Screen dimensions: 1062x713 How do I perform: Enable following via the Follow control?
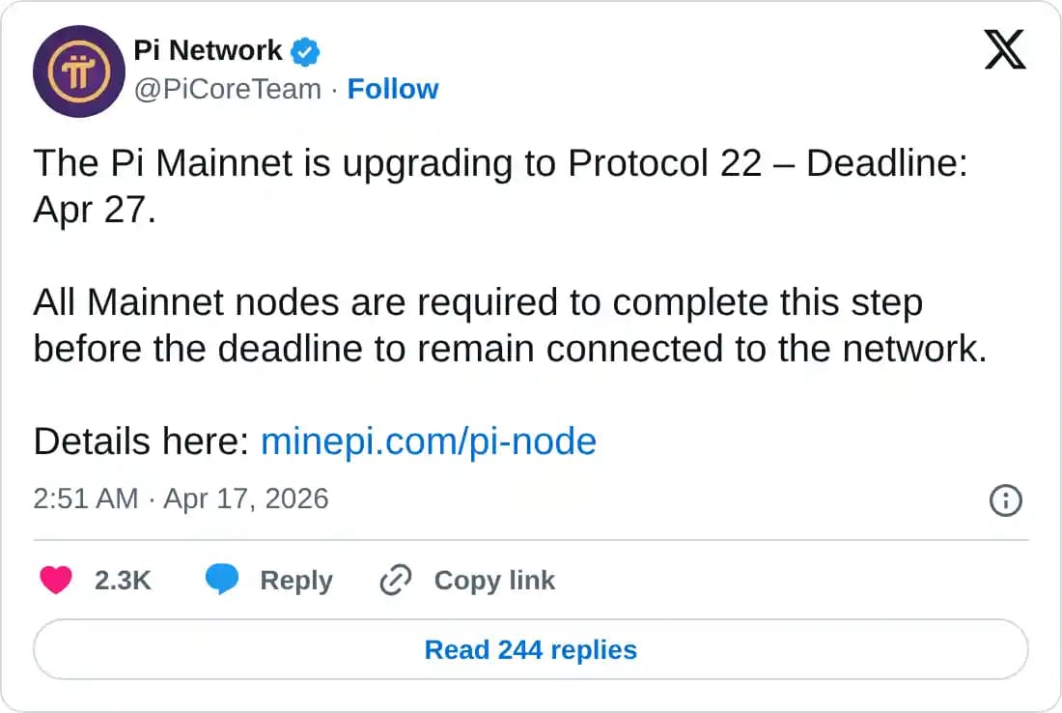click(x=392, y=88)
